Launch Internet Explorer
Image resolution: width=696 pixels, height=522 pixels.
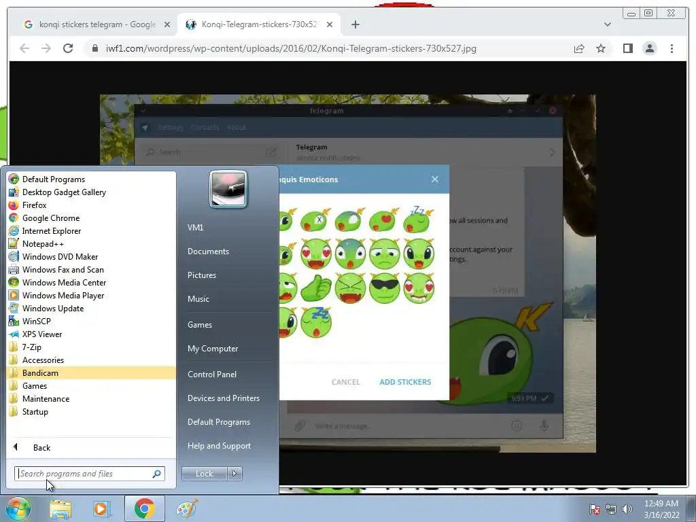(52, 231)
